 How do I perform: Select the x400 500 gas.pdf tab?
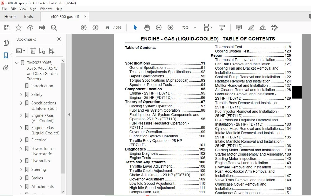coord(65,17)
